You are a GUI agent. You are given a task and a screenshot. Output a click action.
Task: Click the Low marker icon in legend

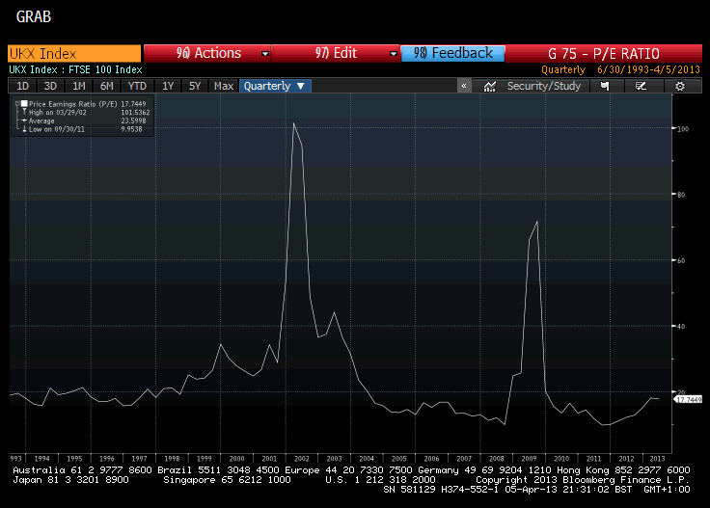click(22, 129)
